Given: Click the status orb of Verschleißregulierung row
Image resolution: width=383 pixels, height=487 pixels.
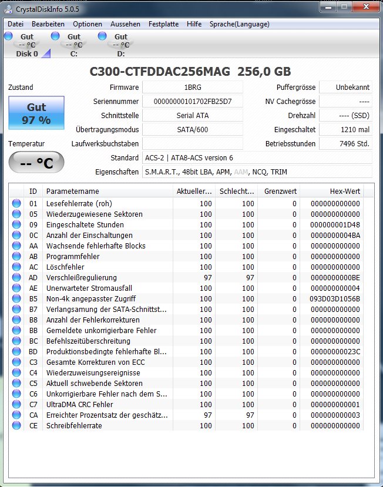Looking at the screenshot, I should [x=16, y=277].
